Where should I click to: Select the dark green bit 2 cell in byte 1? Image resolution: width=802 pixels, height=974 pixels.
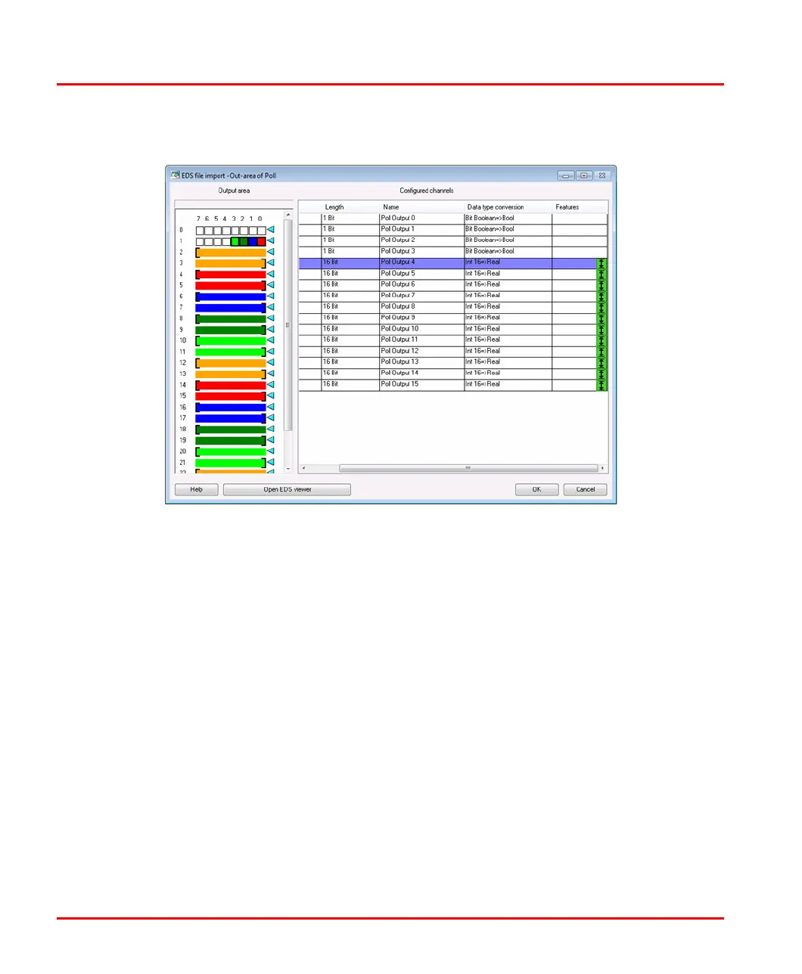point(244,242)
